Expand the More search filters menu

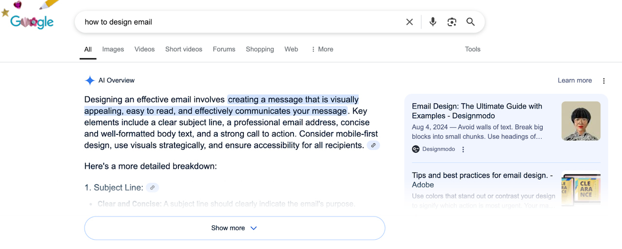tap(322, 49)
